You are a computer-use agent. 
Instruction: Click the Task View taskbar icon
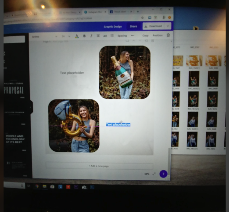coord(29,186)
